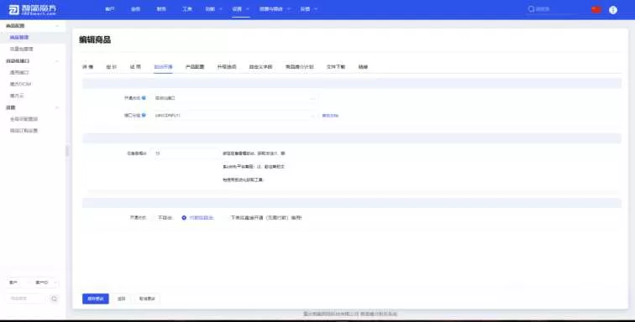Image resolution: width=635 pixels, height=322 pixels.
Task: Click the blue save button at bottom left
Action: (x=96, y=299)
